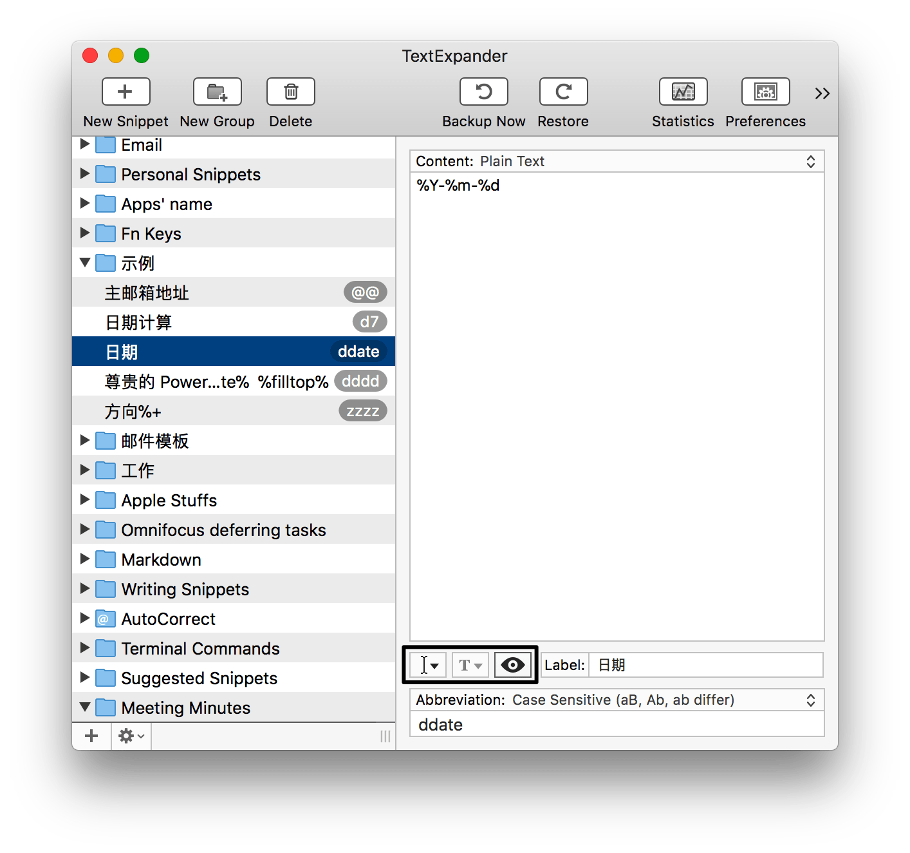Viewport: 910px width, 853px height.
Task: Click the Delete trash icon
Action: 290,91
